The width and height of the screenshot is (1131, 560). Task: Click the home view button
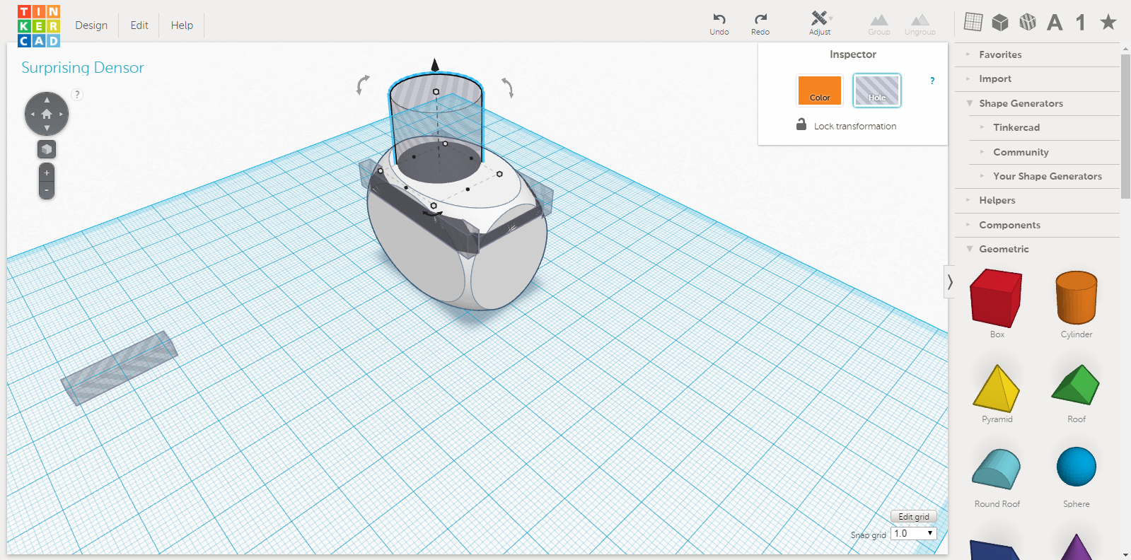point(47,114)
